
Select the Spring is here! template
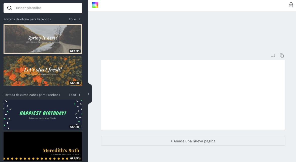[x=43, y=39]
